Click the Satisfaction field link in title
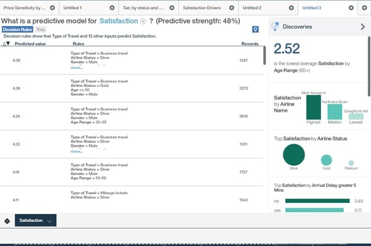The width and height of the screenshot is (371, 246). pos(119,21)
